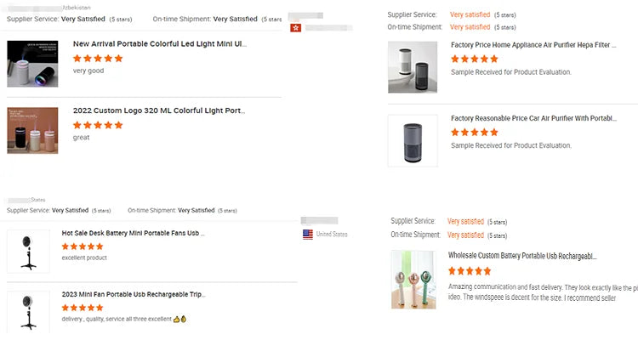Click the five-star rating under New Arrival humidifier
Viewport: 638px width, 340px height.
pyautogui.click(x=98, y=59)
